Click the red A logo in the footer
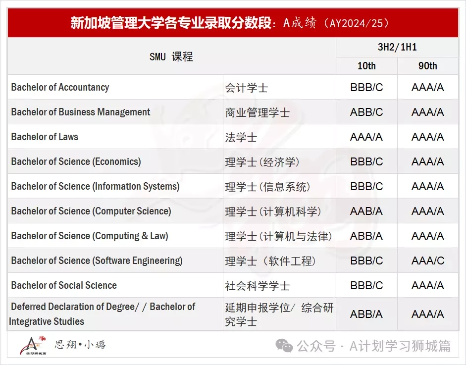 [x=33, y=345]
